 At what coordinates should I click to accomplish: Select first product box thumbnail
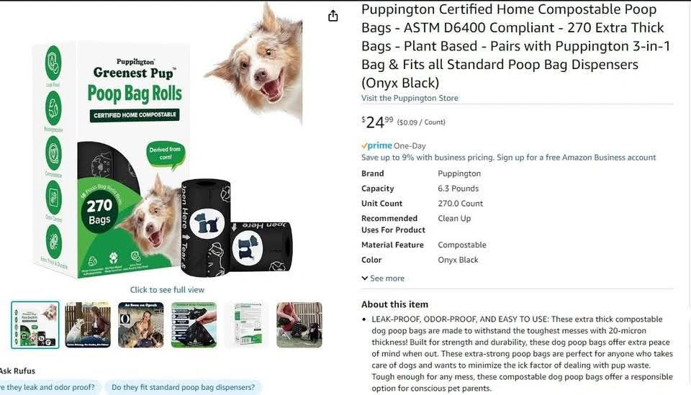(35, 325)
